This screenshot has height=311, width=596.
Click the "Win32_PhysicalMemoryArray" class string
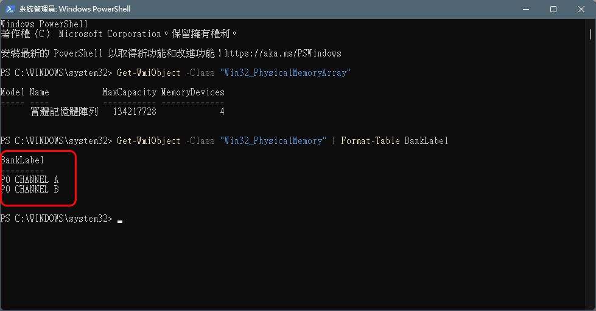(x=285, y=73)
